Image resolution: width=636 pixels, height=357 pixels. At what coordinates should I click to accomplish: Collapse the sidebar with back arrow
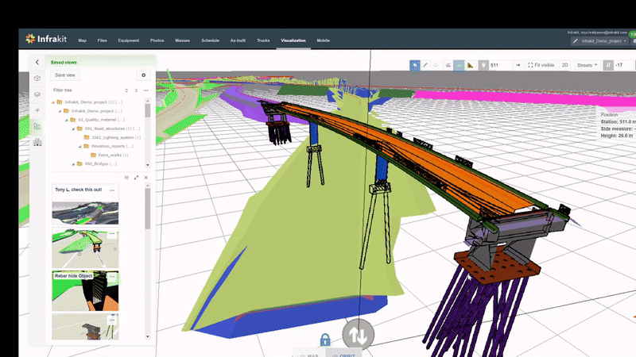(x=37, y=62)
